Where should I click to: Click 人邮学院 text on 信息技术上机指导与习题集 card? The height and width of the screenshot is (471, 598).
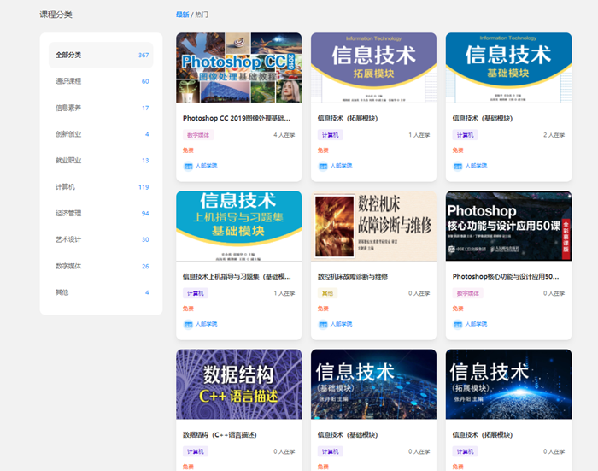[x=207, y=325]
